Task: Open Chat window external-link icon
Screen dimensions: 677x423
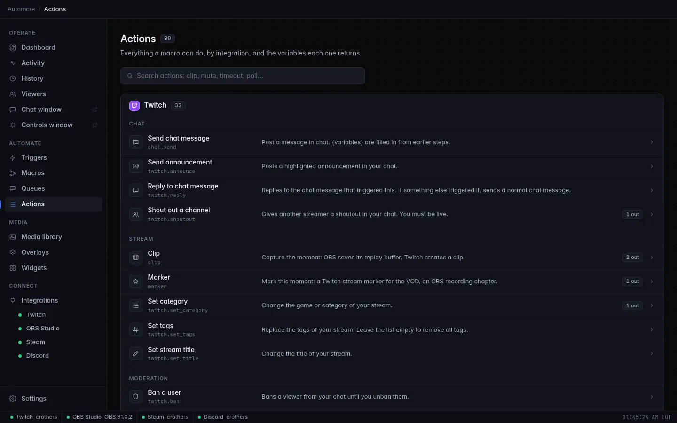Action: (x=94, y=110)
